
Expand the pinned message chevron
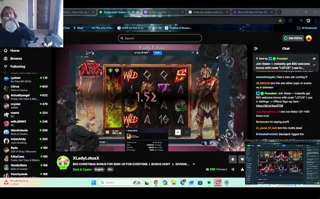tap(314, 65)
